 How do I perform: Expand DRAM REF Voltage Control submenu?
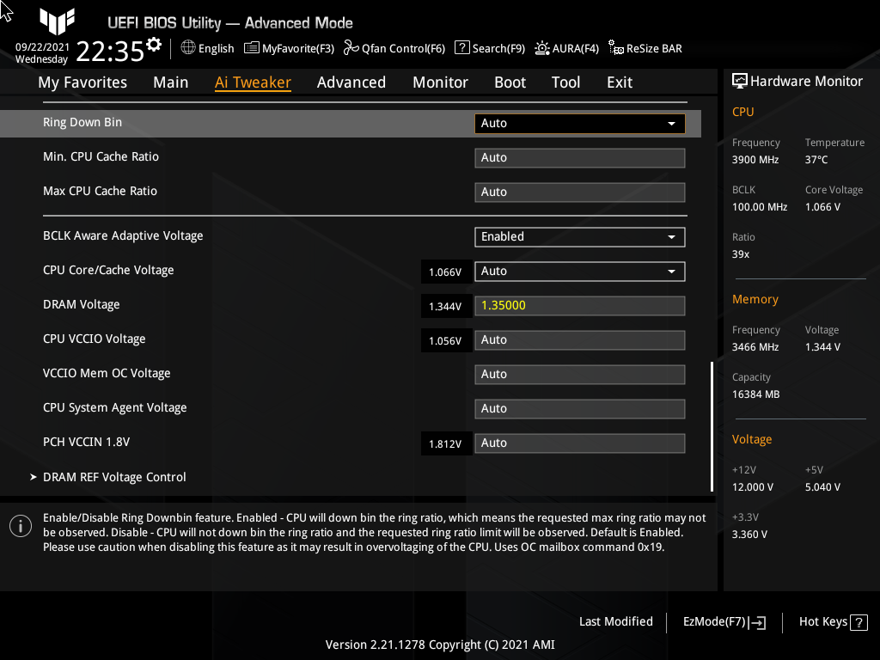pos(114,477)
